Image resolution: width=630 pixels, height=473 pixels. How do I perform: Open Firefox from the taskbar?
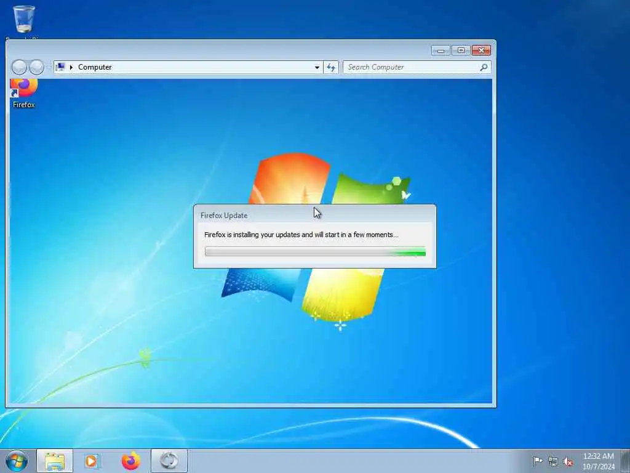coord(131,461)
